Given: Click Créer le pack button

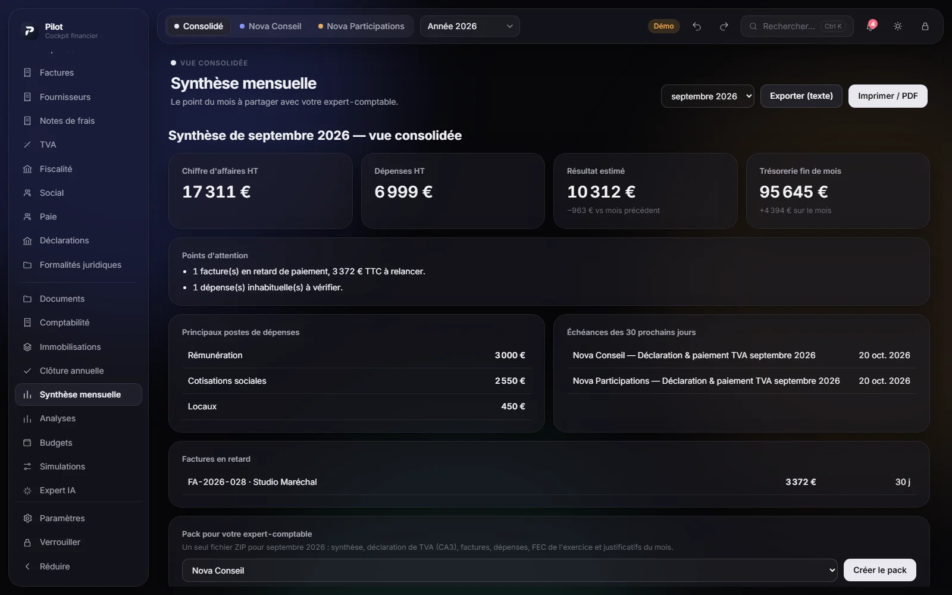Looking at the screenshot, I should (879, 570).
